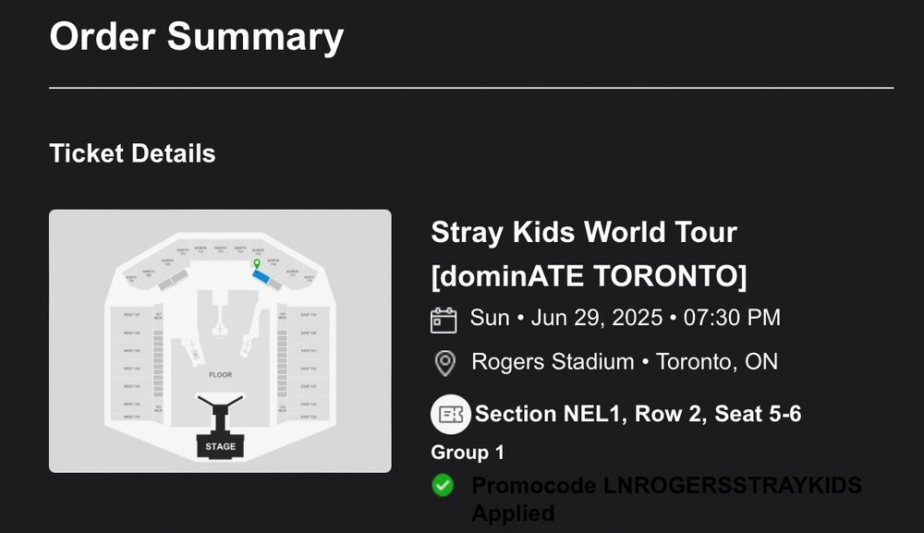Click the FLOOR label on the seating map
Viewport: 924px width, 533px height.
click(220, 375)
